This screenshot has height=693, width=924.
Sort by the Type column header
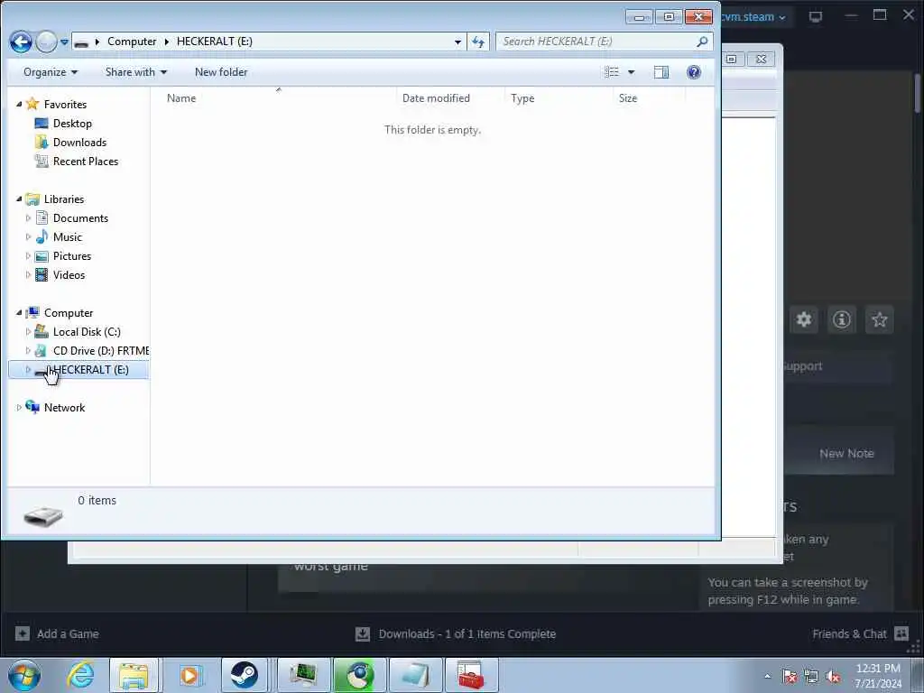[522, 97]
